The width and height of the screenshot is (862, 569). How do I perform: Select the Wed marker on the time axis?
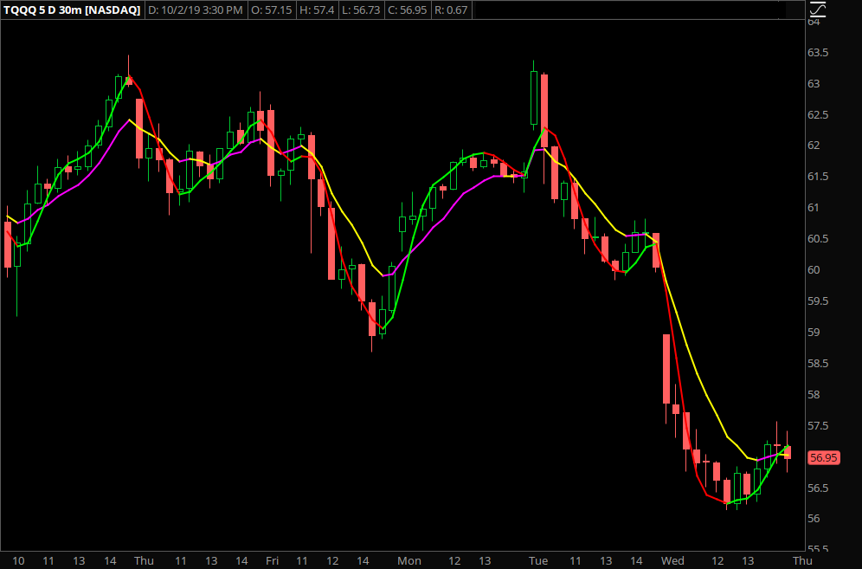point(672,560)
